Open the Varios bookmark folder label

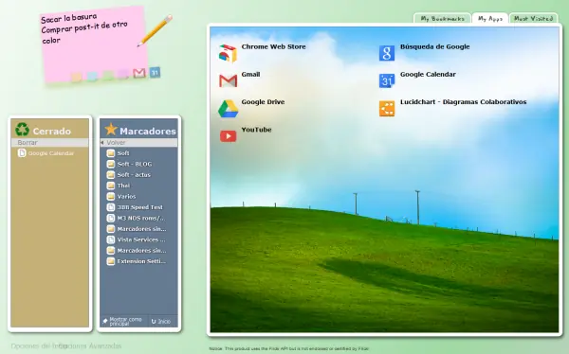coord(126,196)
